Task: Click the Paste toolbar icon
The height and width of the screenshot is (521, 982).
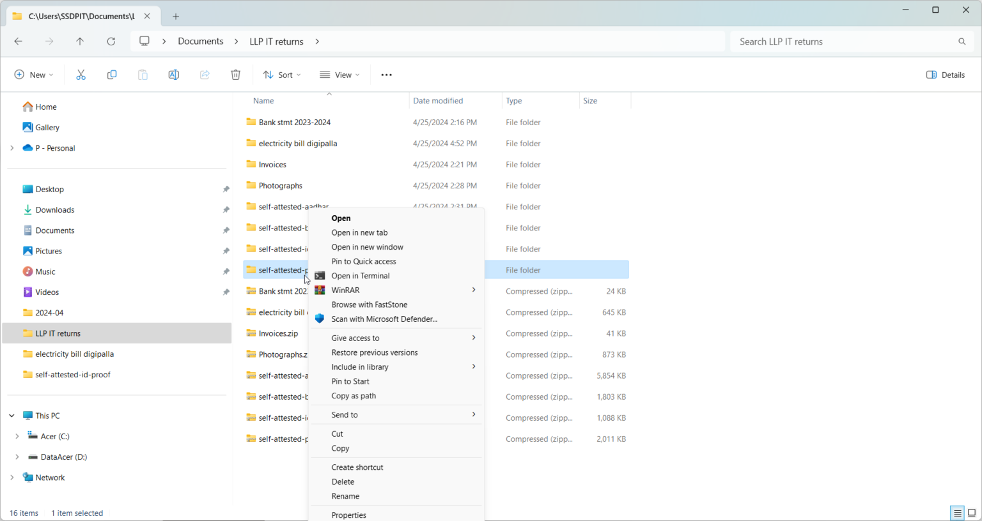Action: point(143,75)
